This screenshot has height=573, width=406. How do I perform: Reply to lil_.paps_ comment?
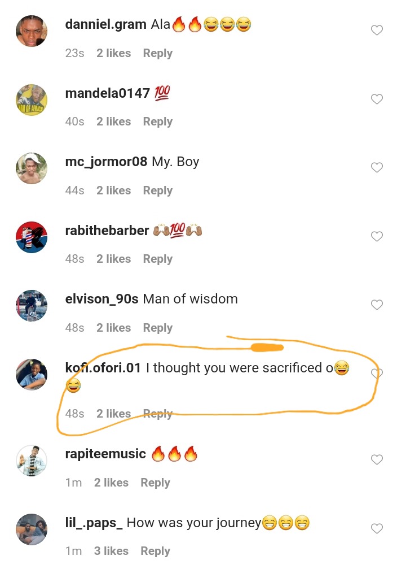(x=155, y=551)
